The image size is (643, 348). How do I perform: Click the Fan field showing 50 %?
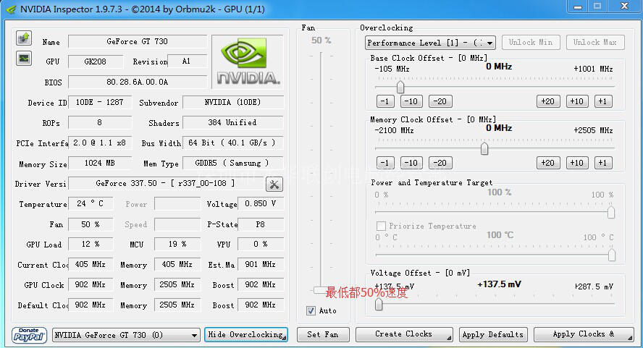[x=91, y=224]
